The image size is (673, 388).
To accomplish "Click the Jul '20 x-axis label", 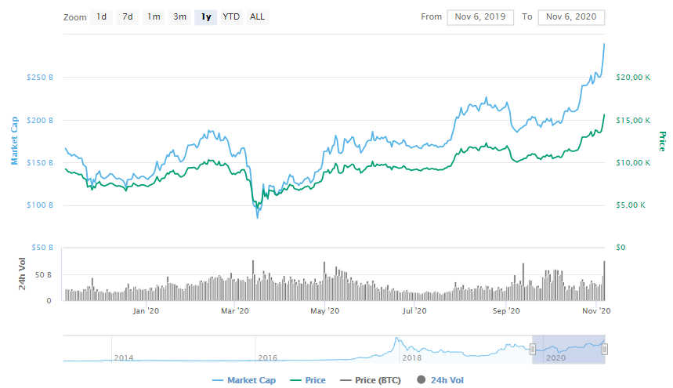I will pyautogui.click(x=414, y=310).
